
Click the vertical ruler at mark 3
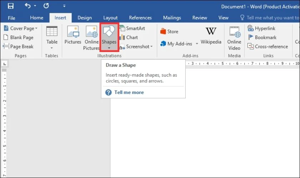pyautogui.click(x=4, y=116)
